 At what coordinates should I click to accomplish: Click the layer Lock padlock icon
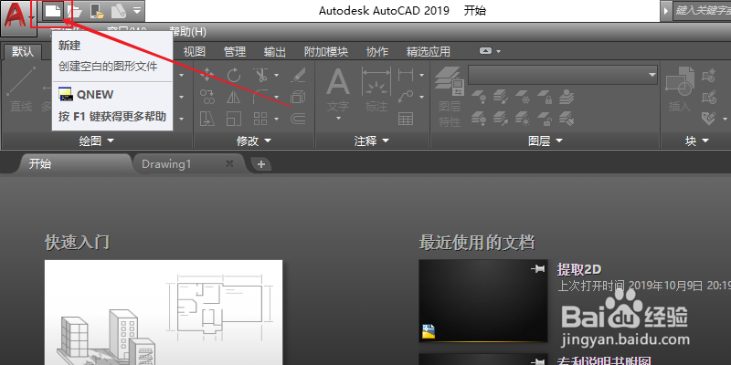click(545, 98)
